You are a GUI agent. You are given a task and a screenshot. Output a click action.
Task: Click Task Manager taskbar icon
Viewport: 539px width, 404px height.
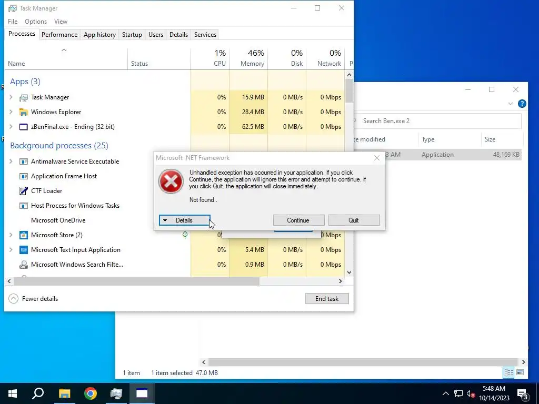(x=116, y=393)
